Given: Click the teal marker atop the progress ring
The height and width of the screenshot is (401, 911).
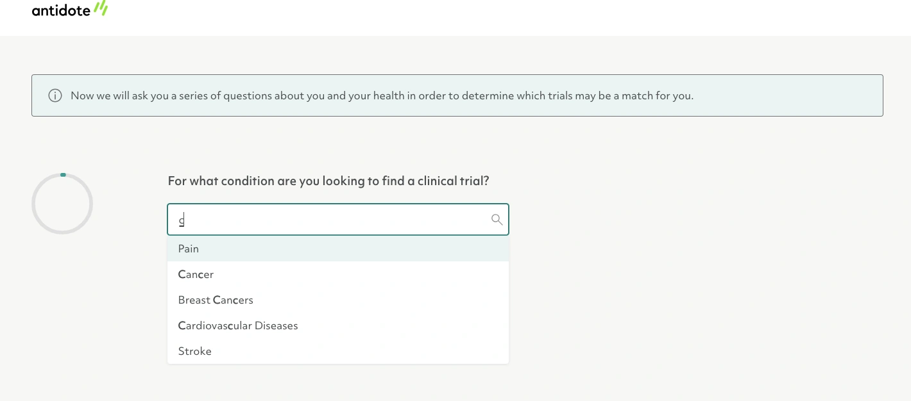Looking at the screenshot, I should tap(63, 174).
